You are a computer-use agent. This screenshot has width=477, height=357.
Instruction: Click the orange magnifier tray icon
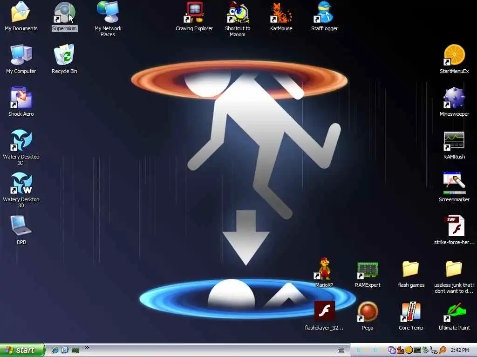pyautogui.click(x=443, y=350)
